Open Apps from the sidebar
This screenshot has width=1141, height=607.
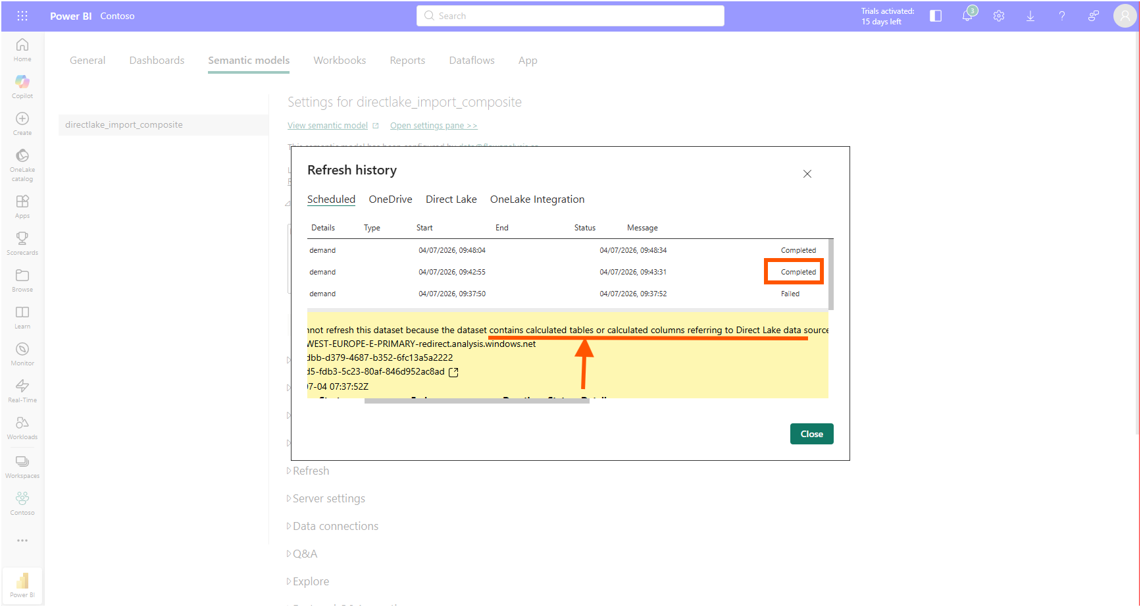22,207
